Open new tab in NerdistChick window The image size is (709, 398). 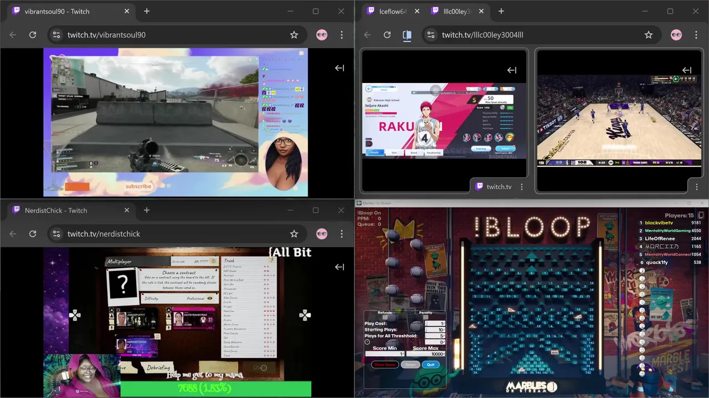coord(147,210)
